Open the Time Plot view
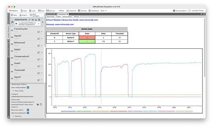This screenshot has width=213, height=128. click(x=71, y=11)
